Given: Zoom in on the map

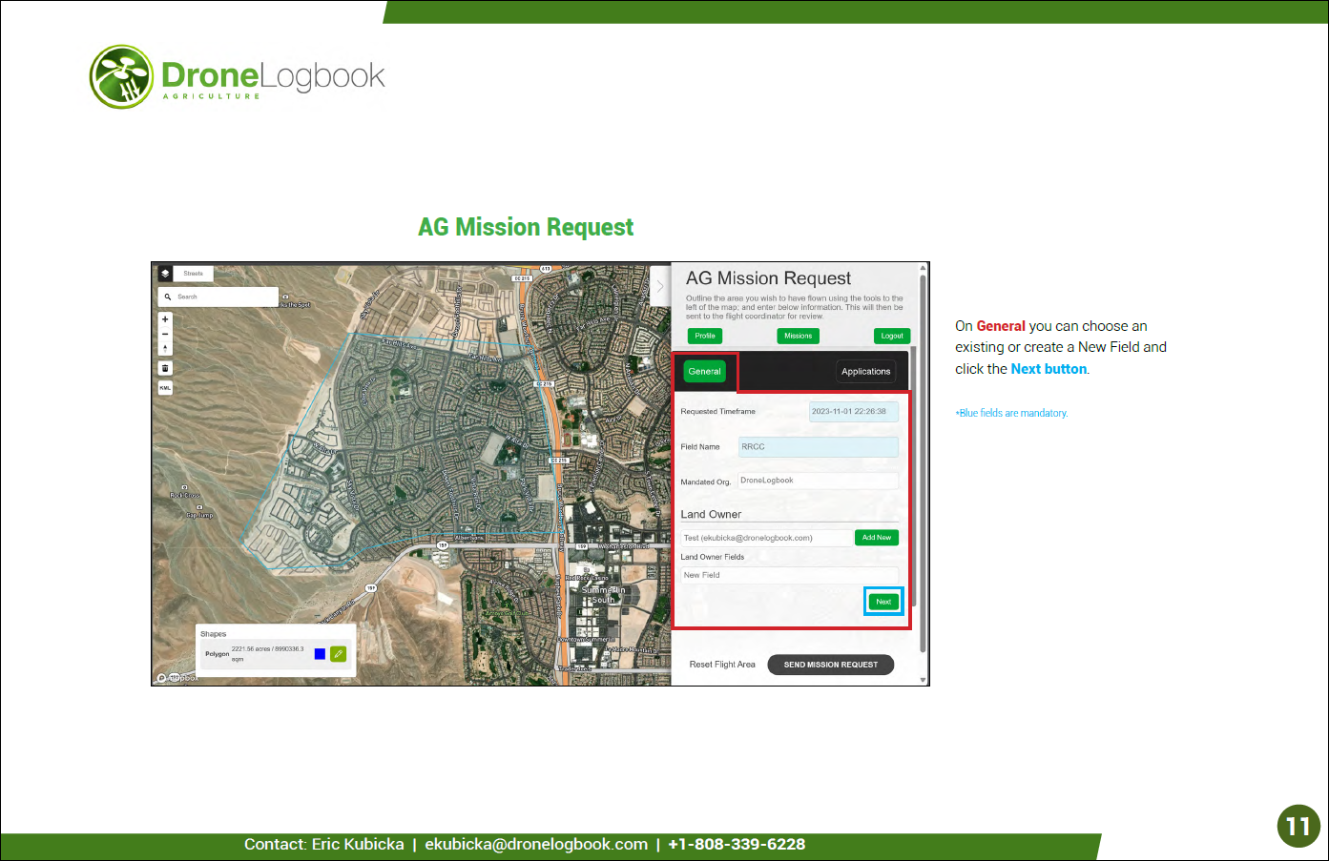Looking at the screenshot, I should [x=165, y=319].
